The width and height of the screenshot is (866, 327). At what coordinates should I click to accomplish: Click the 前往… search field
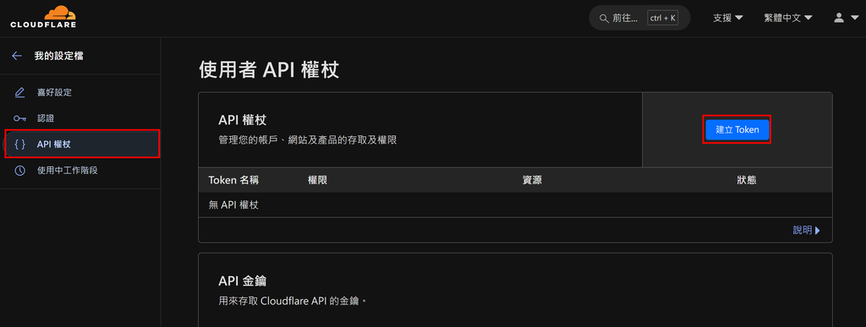tap(639, 19)
